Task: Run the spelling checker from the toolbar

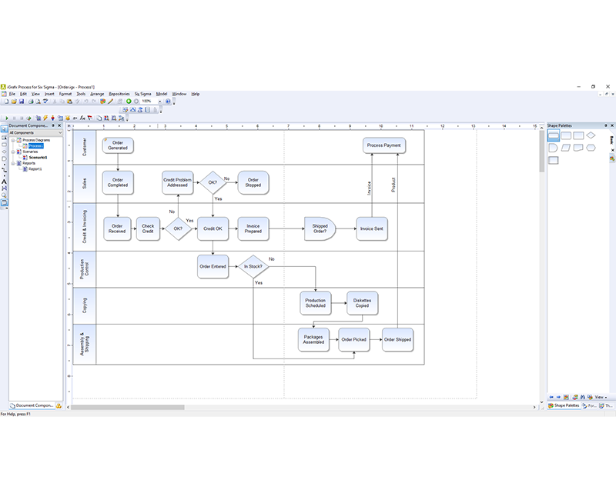Action: point(47,102)
